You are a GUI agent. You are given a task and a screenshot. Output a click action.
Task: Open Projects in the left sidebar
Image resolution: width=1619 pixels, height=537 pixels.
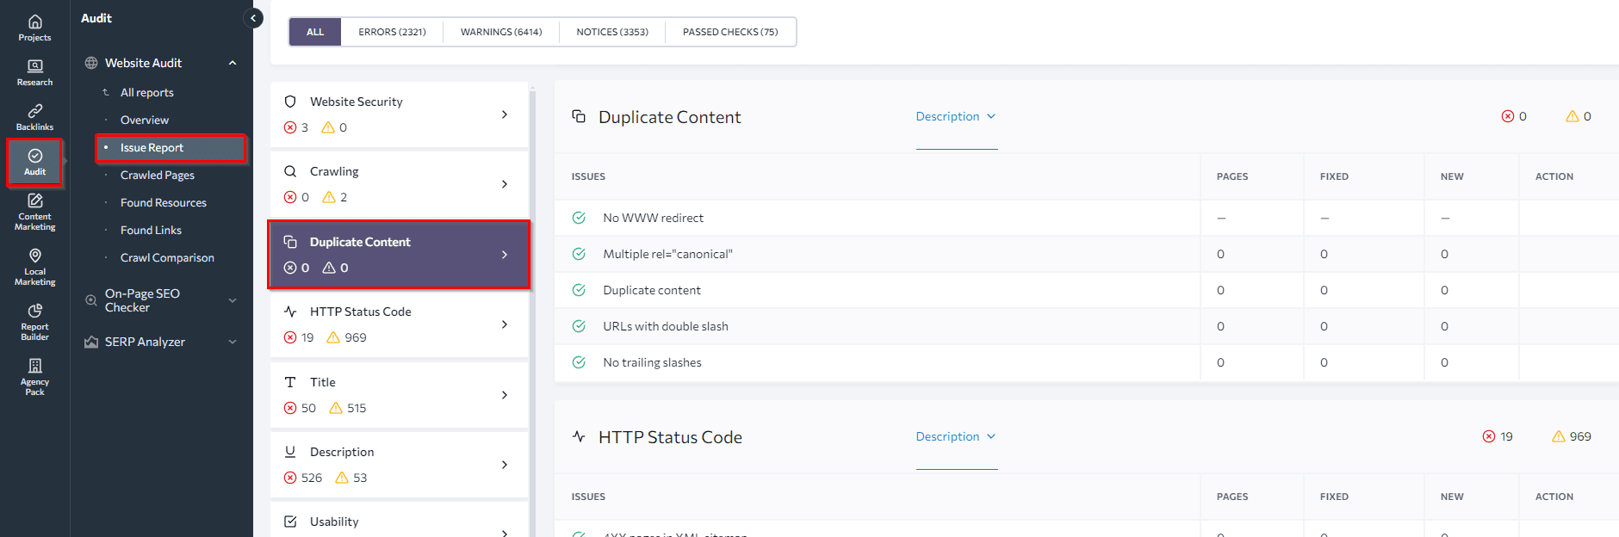[x=34, y=28]
